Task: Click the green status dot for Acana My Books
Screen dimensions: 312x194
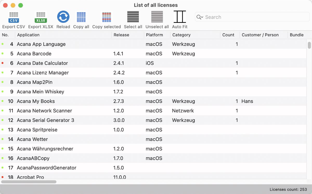Action: coord(3,101)
